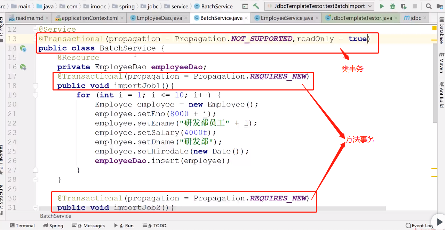Click the 'service' breadcrumb folder in the navigation bar
The height and width of the screenshot is (230, 445).
tap(180, 6)
